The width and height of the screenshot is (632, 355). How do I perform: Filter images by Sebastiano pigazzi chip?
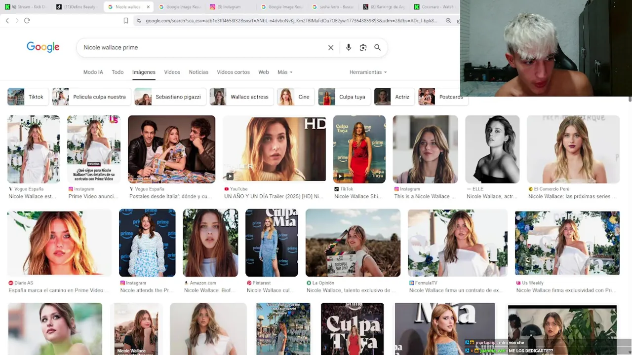(170, 97)
